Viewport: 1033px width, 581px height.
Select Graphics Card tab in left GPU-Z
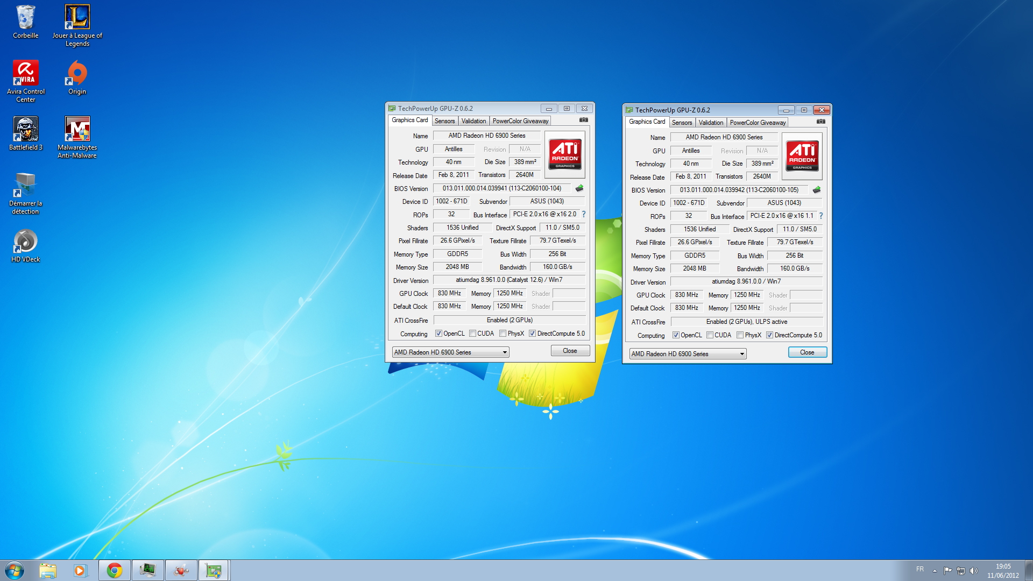pos(410,120)
